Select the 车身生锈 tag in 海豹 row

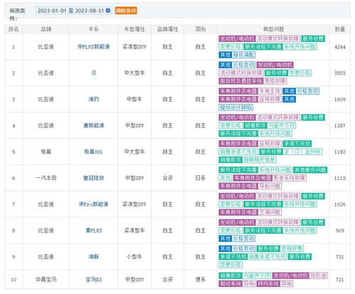point(270,91)
